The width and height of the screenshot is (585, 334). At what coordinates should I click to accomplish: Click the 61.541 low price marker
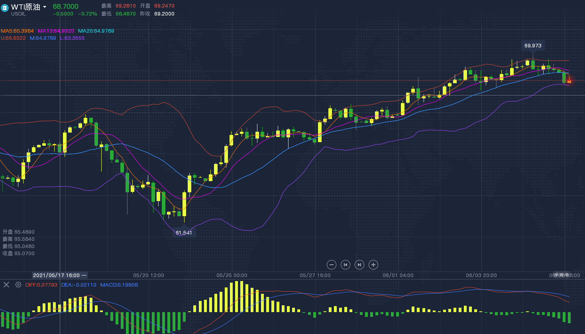point(184,233)
